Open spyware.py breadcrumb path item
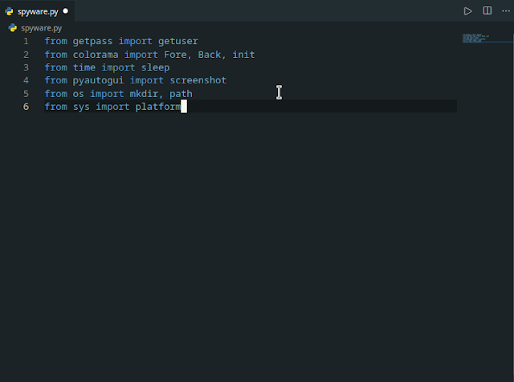 (x=41, y=28)
